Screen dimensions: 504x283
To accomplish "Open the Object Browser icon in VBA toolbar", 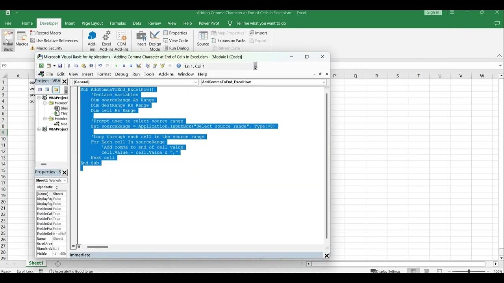I will [162, 66].
